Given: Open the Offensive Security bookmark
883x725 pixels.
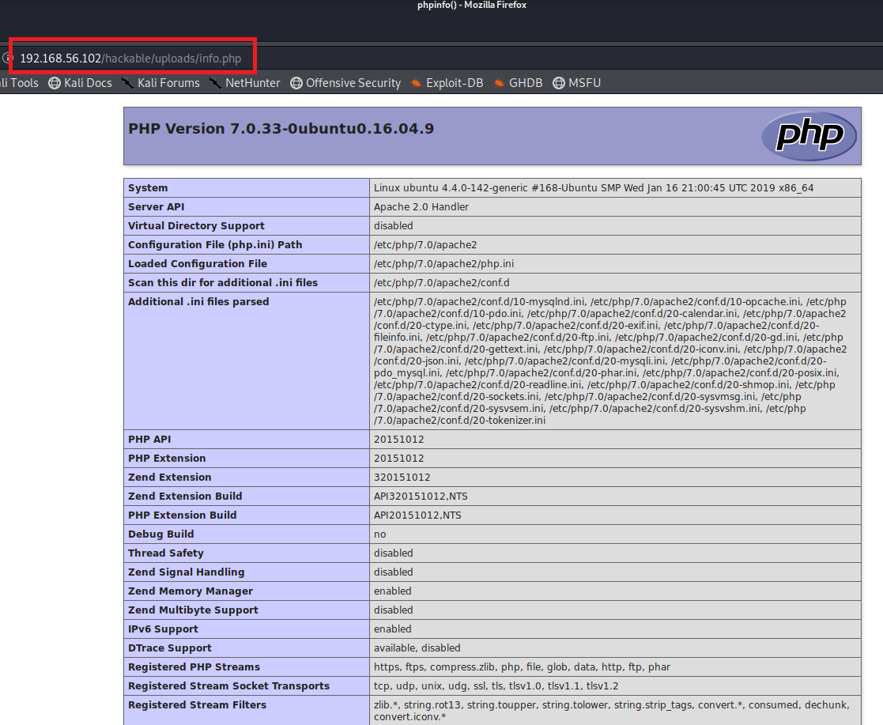Looking at the screenshot, I should pos(345,83).
